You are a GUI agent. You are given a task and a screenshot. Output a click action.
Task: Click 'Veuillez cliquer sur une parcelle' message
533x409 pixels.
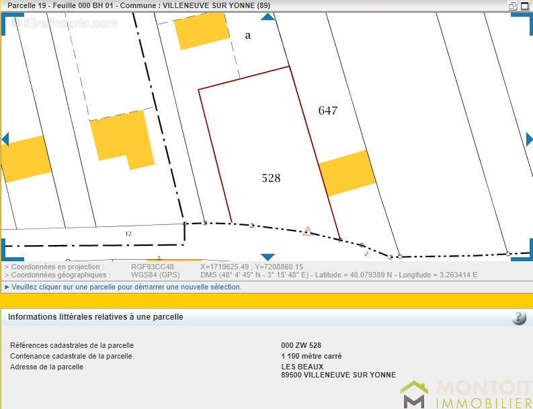tap(126, 287)
